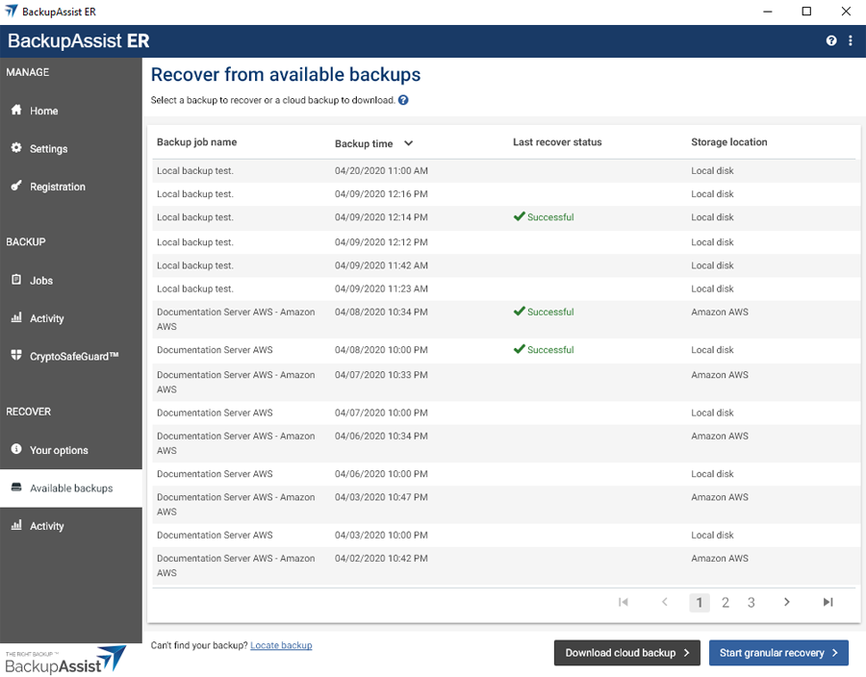The image size is (866, 677).
Task: Select backup from 04/06/2020 10:34 PM
Action: 506,443
